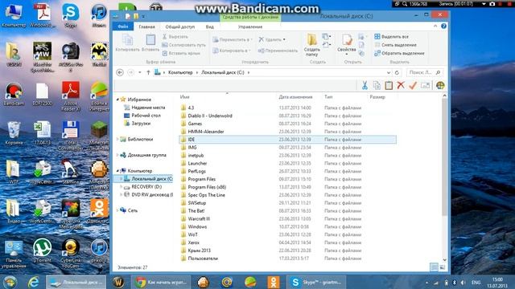Click the Копировать copy icon in the ribbon

pos(127,40)
